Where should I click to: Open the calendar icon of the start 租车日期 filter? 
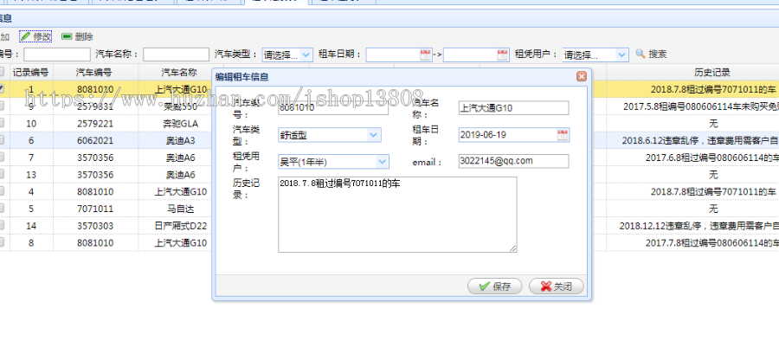click(425, 55)
